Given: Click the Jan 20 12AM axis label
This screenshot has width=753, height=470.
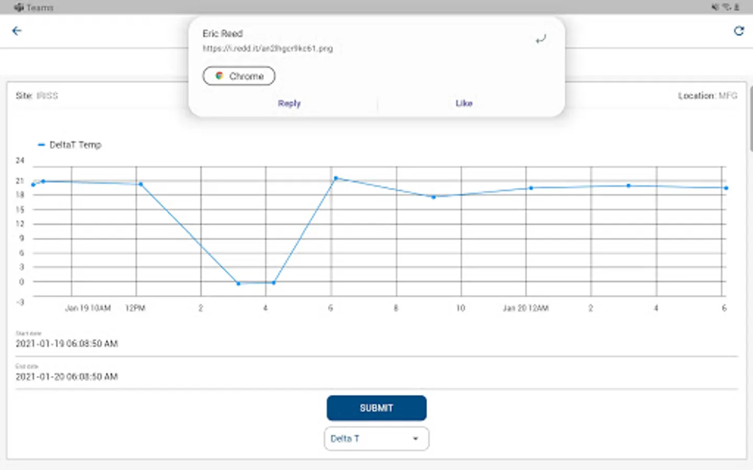Looking at the screenshot, I should [526, 308].
